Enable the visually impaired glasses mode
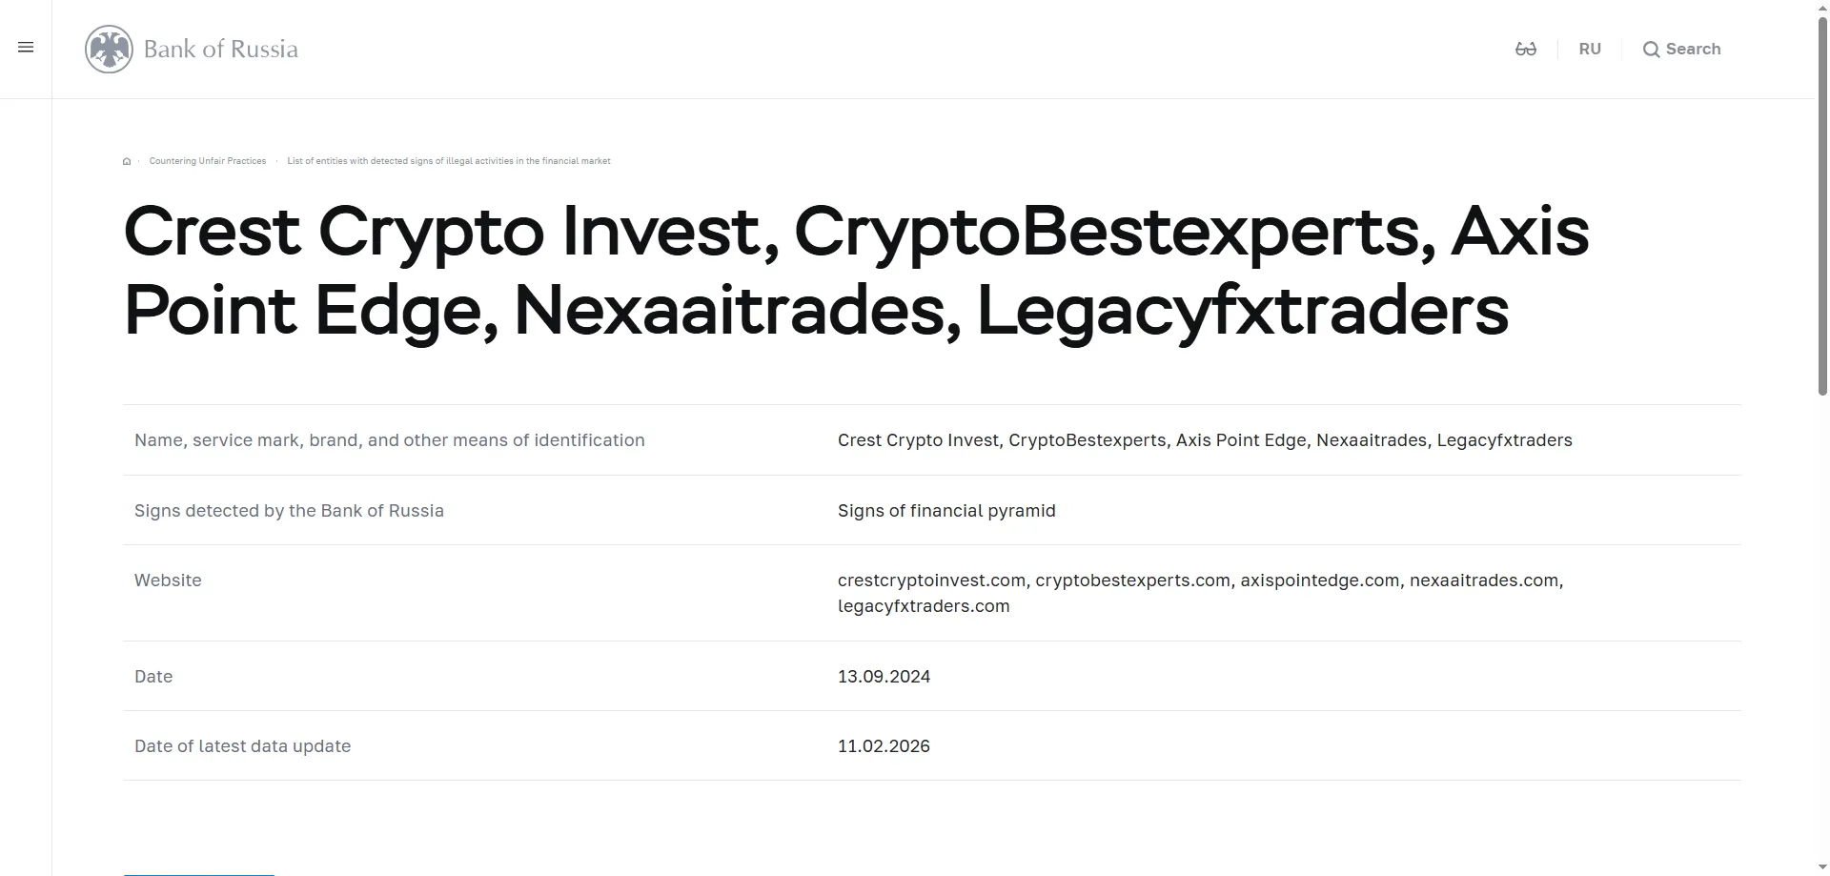The width and height of the screenshot is (1830, 876). (x=1525, y=50)
